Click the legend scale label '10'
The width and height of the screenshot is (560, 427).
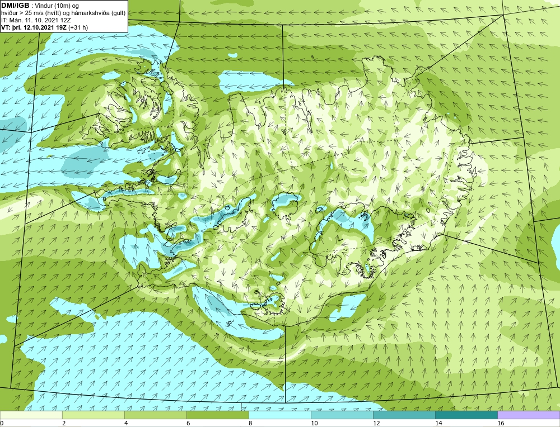coord(314,423)
